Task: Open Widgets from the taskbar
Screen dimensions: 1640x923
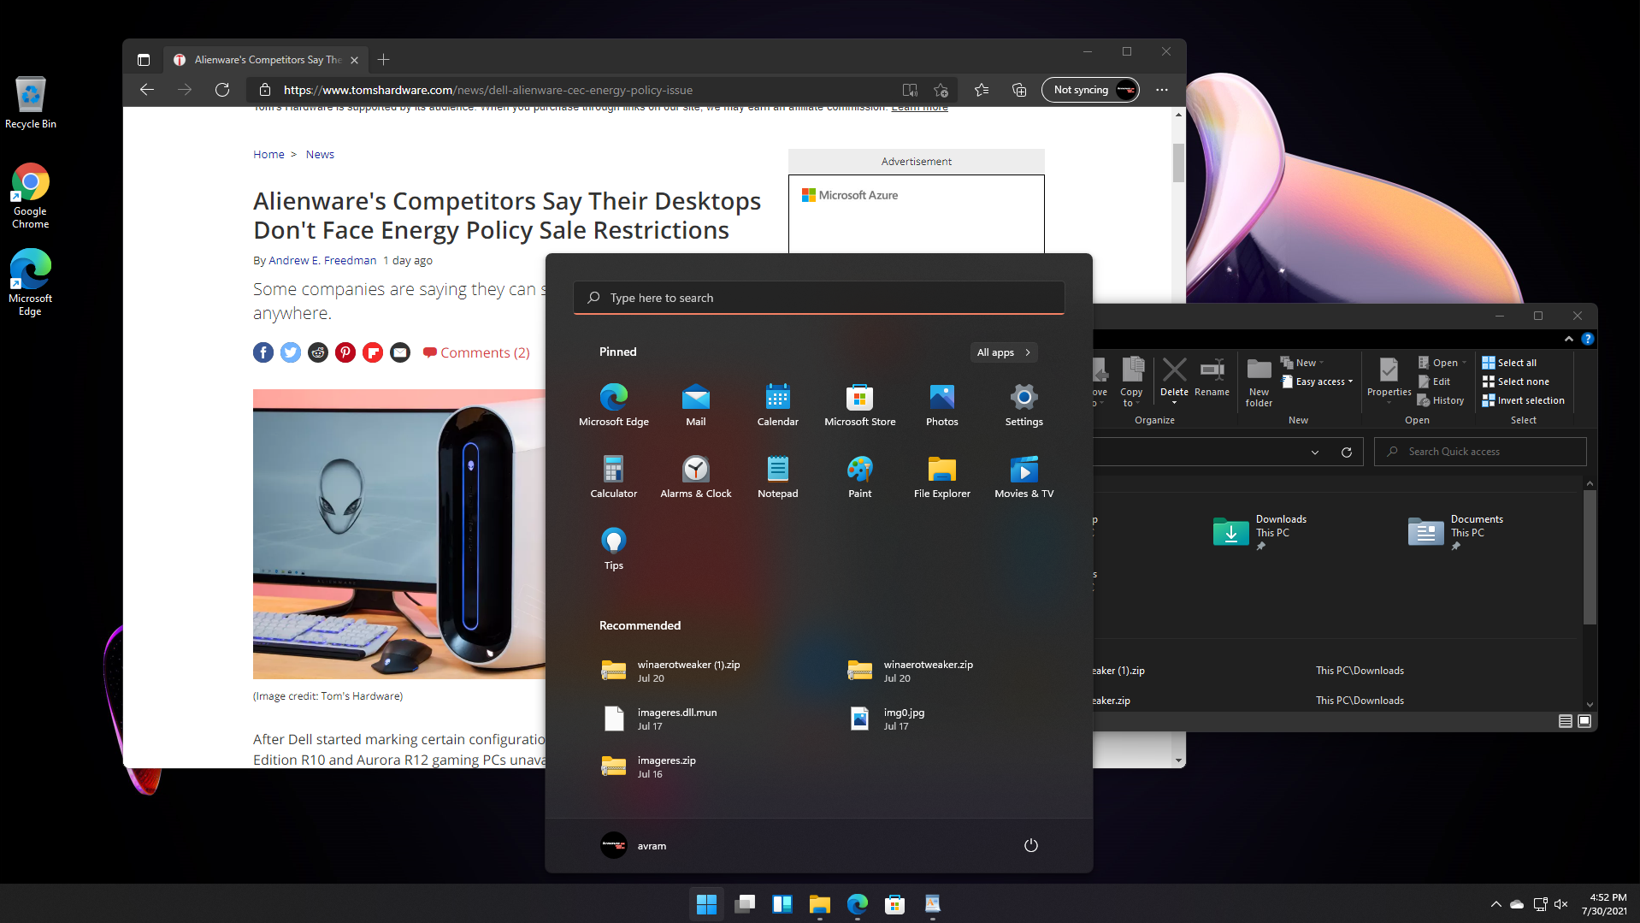Action: tap(782, 904)
